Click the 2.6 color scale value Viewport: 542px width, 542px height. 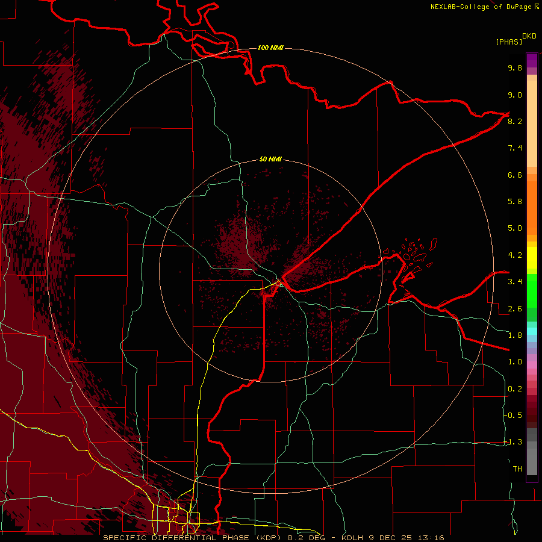(515, 309)
